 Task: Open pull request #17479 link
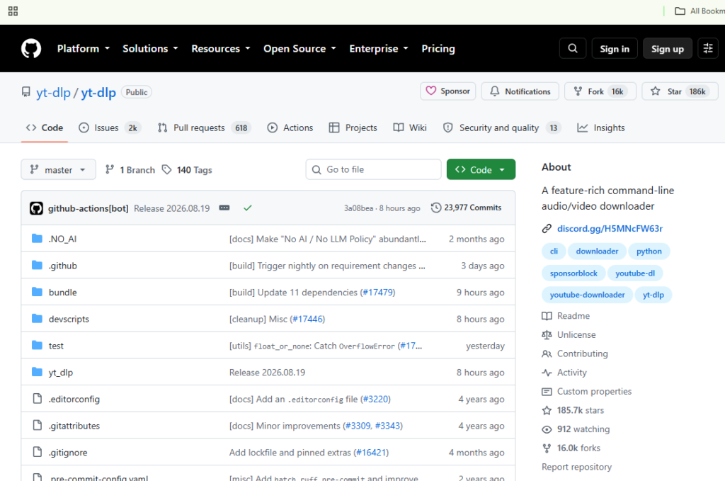tap(378, 293)
